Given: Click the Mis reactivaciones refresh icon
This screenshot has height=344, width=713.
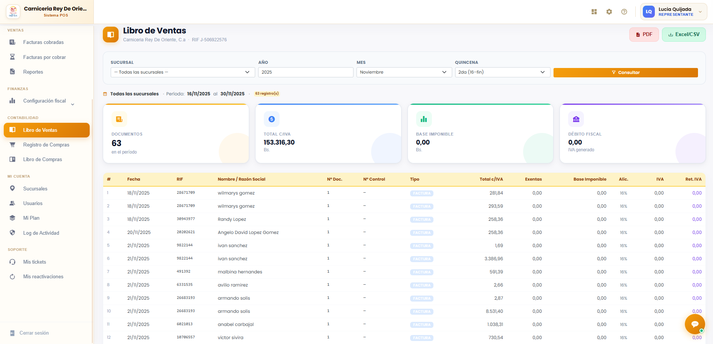Looking at the screenshot, I should (x=12, y=276).
